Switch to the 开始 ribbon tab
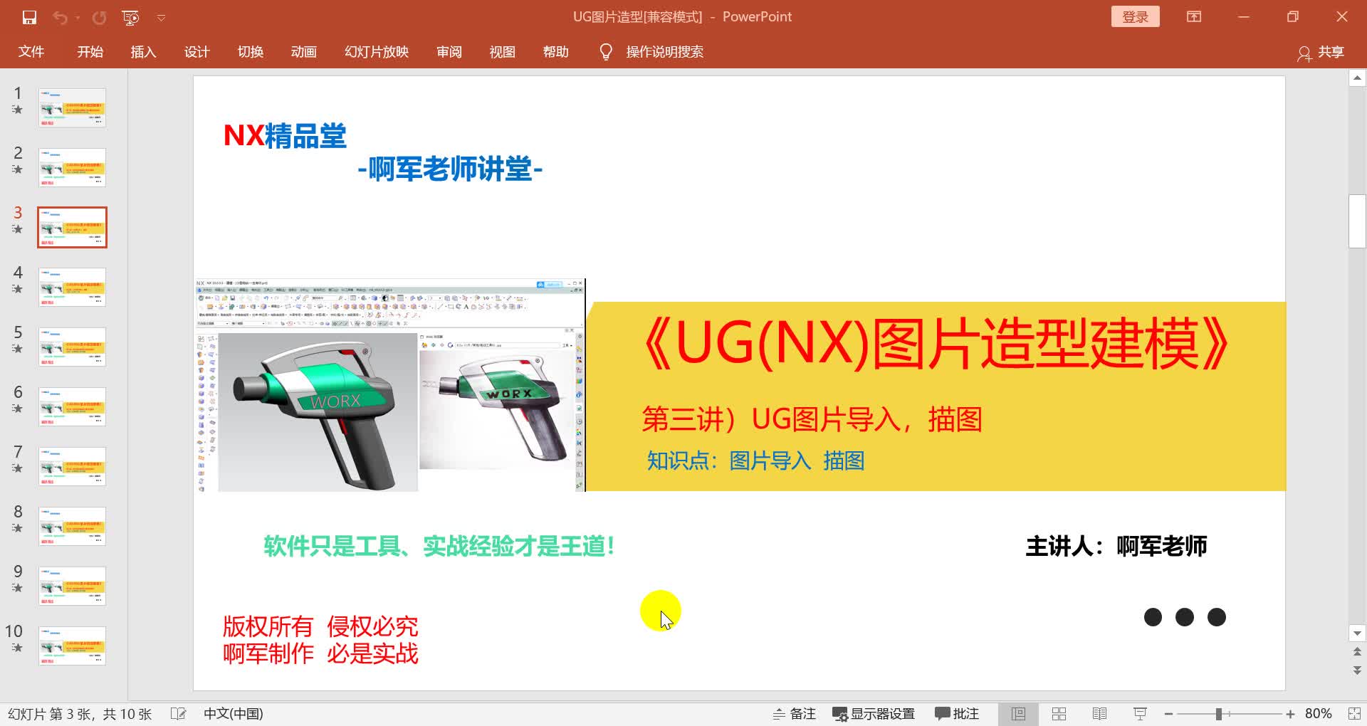Image resolution: width=1367 pixels, height=726 pixels. coord(90,52)
